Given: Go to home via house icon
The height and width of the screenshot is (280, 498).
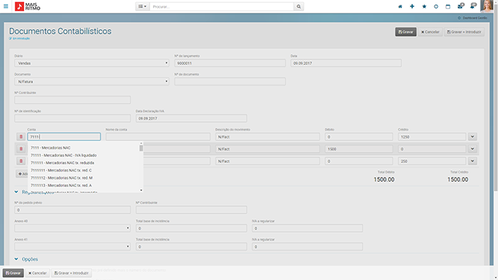Looking at the screenshot, I should pos(400,7).
